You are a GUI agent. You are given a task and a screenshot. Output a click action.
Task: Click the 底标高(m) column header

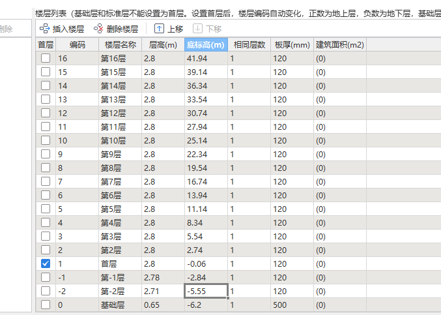tap(206, 44)
